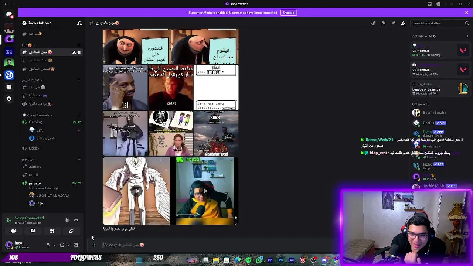
Task: Attach file with plus button
Action: click(x=94, y=245)
